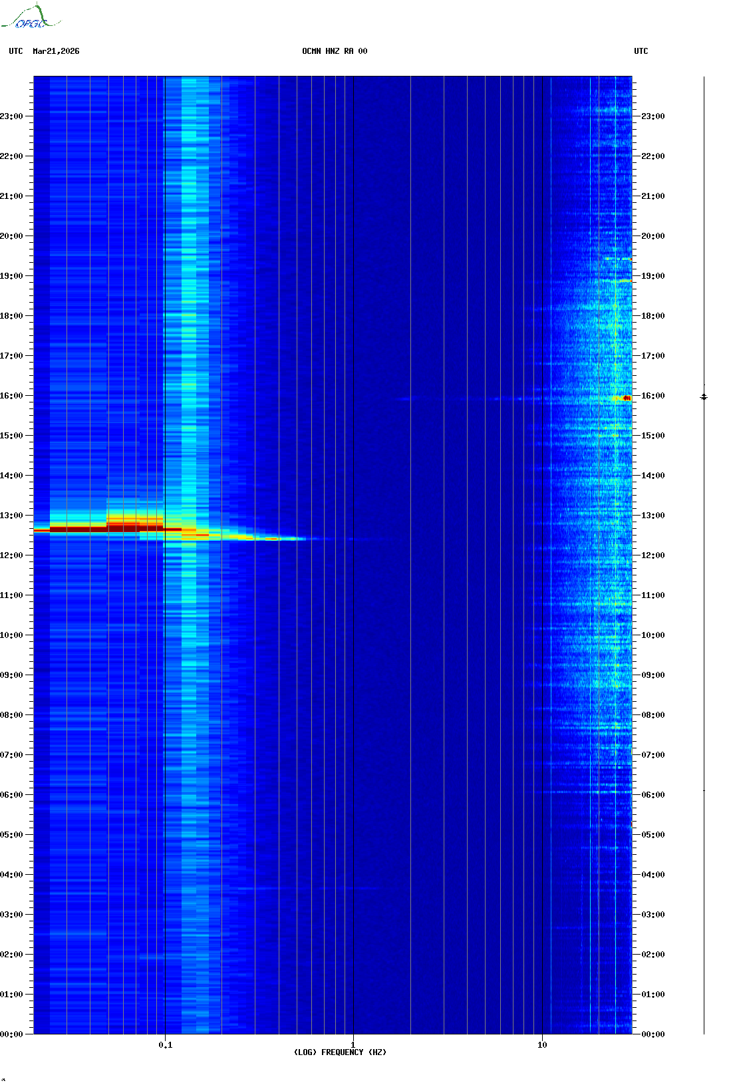This screenshot has height=1087, width=733.
Task: Click the OPGC logo in the top-left corner
Action: (x=31, y=17)
